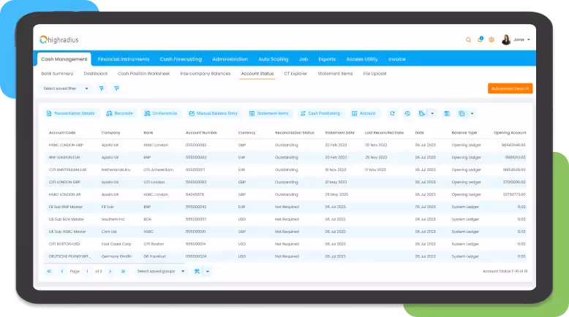Open the Dashboard sub-tab

coord(95,74)
